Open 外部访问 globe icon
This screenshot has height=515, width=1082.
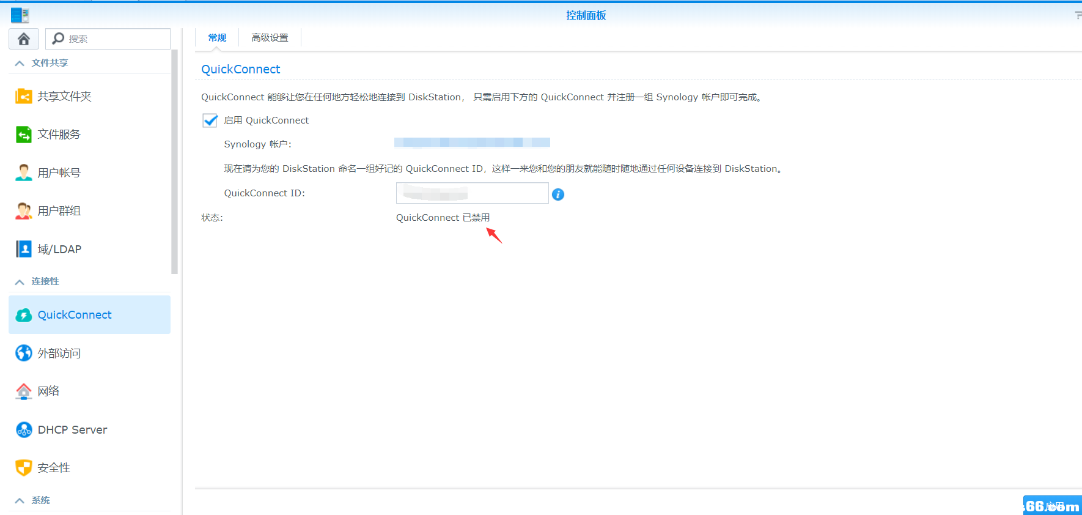[x=24, y=353]
